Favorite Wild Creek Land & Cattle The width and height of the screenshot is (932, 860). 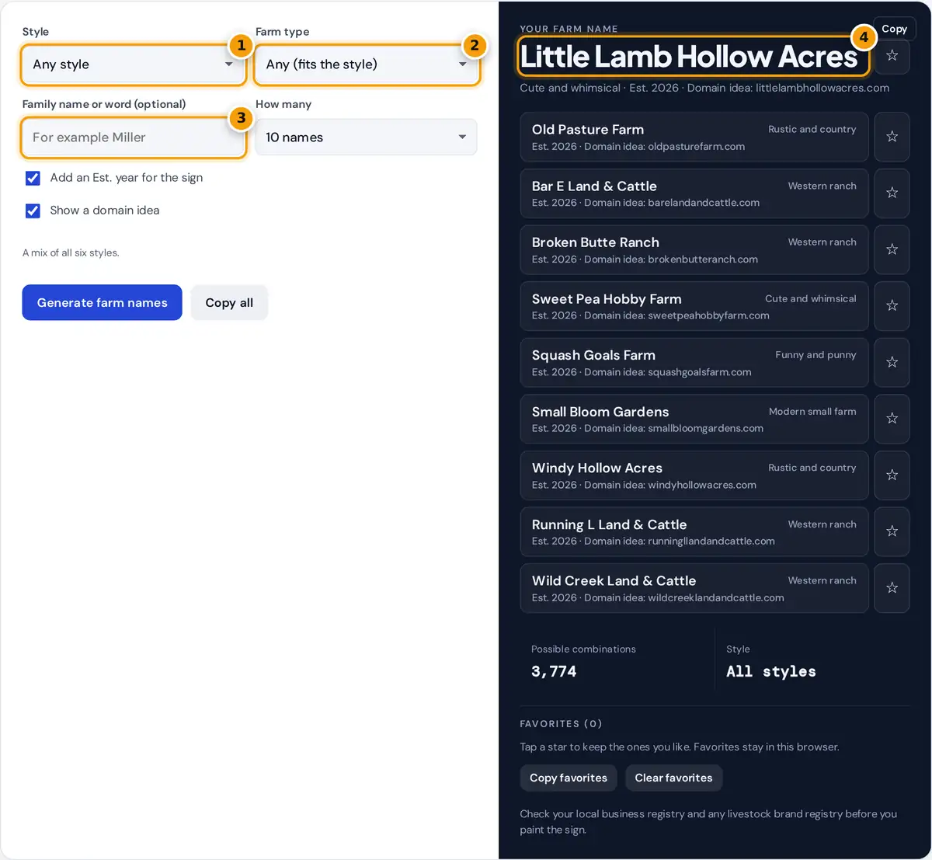coord(892,588)
